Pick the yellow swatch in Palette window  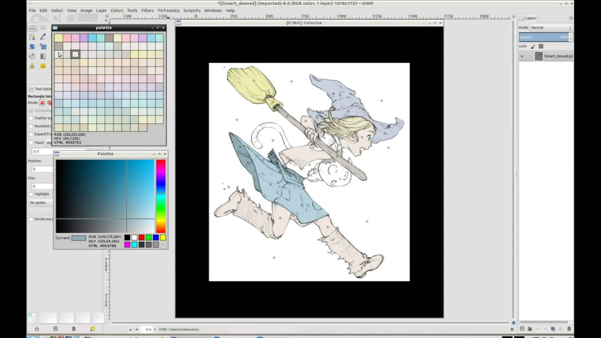tap(162, 238)
